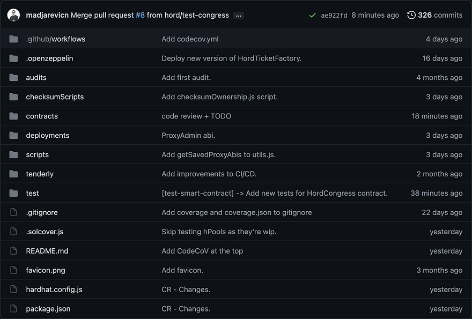
Task: Open the .solcover.js file
Action: (45, 232)
